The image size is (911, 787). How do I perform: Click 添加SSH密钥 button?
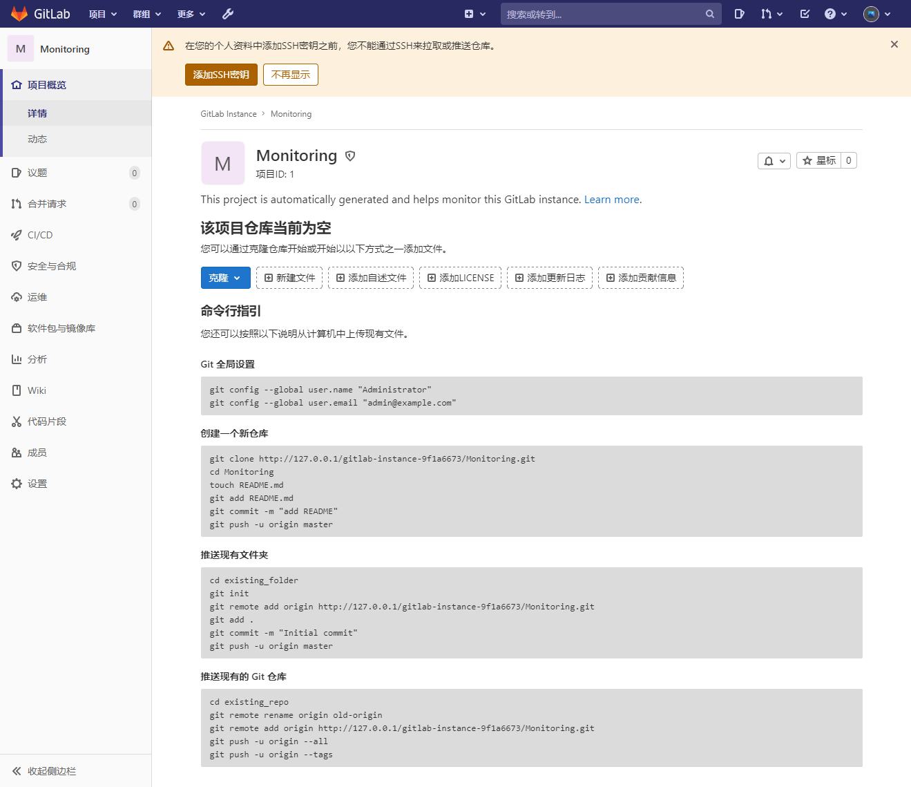(x=221, y=75)
